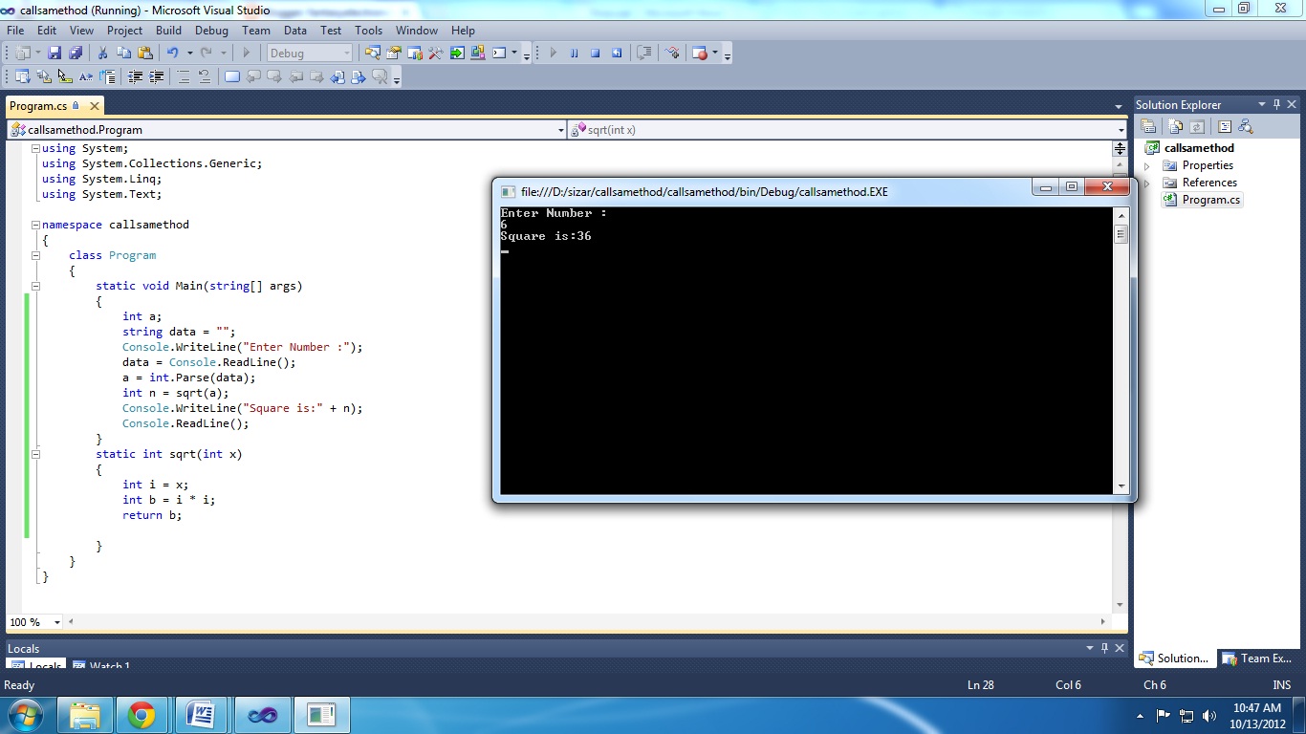Collapse the static int sqrt method region
Screen dimensions: 1306x734
35,454
